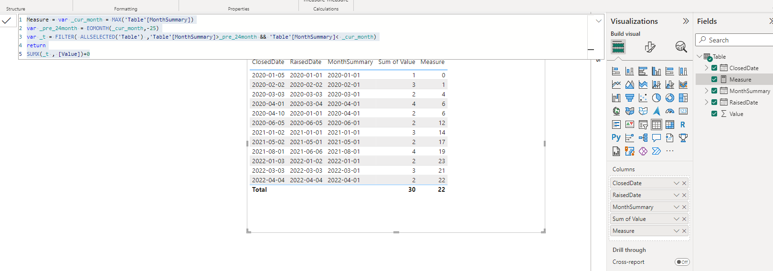Remove ClosedDate from the Columns well
This screenshot has height=271, width=773.
684,183
